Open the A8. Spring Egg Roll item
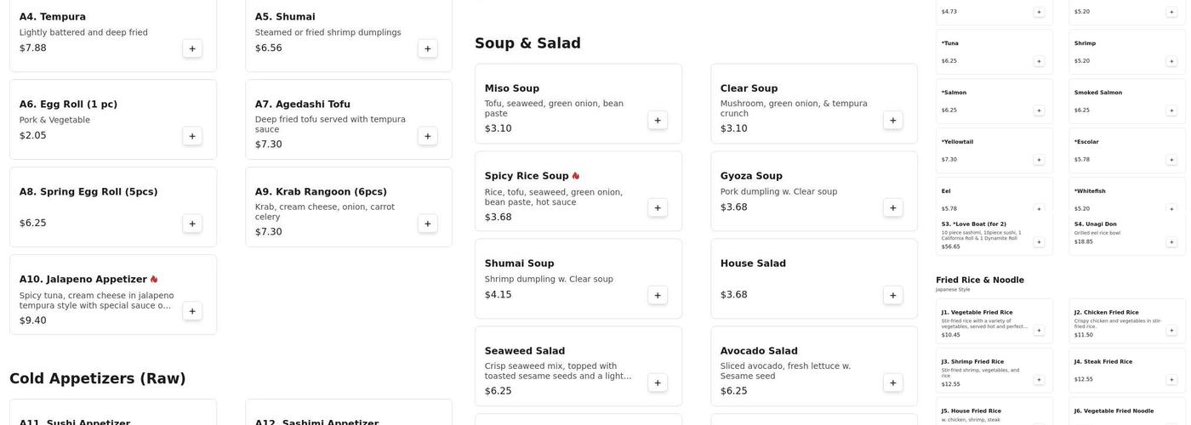 coord(88,192)
